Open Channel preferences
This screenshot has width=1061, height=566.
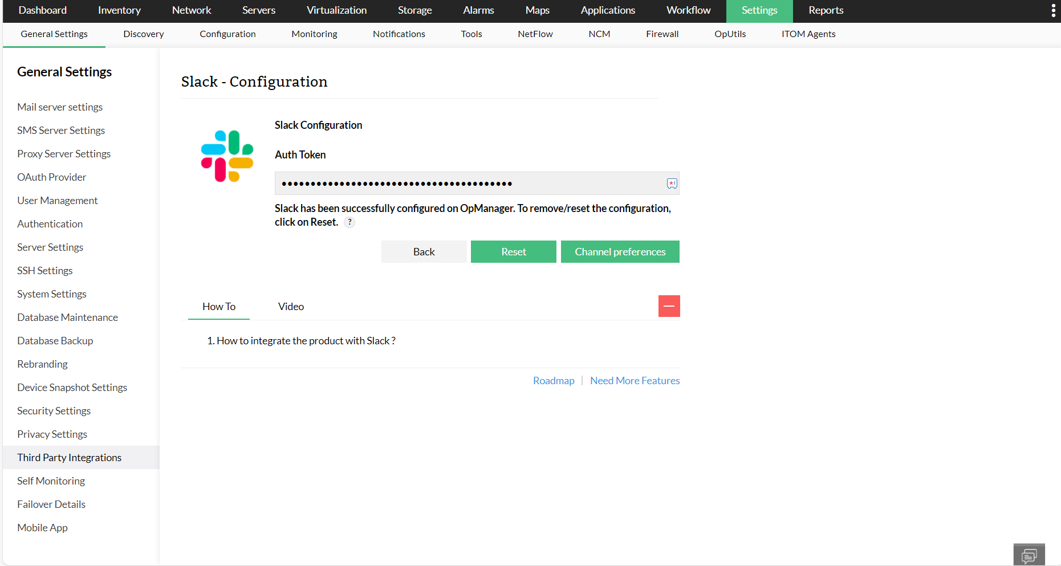pos(620,251)
